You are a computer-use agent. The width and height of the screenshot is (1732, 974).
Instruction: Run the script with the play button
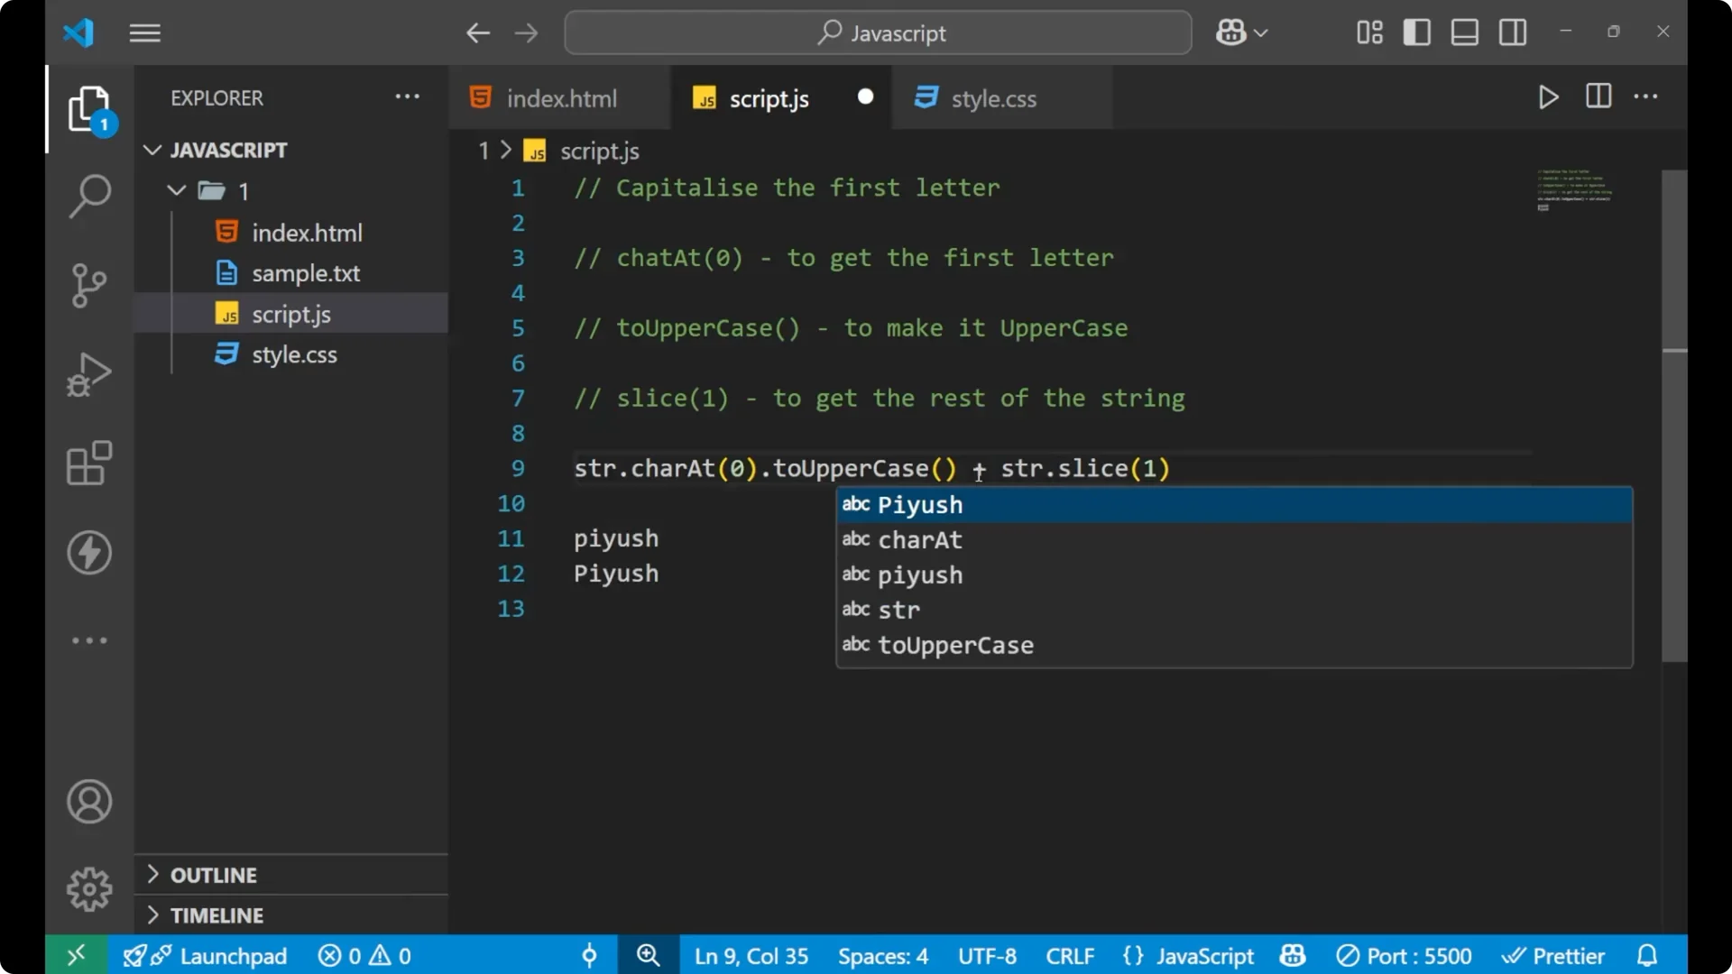pyautogui.click(x=1548, y=97)
